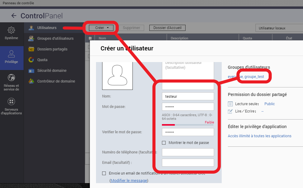Click the Nom input field
Viewport: 303px width, 188px height.
pyautogui.click(x=188, y=96)
